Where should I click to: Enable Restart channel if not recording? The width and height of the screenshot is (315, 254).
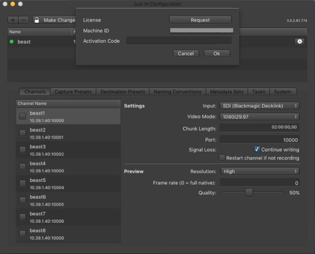click(x=222, y=158)
